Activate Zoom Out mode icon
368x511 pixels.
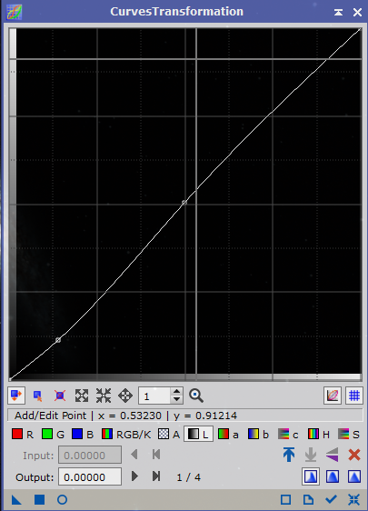104,396
